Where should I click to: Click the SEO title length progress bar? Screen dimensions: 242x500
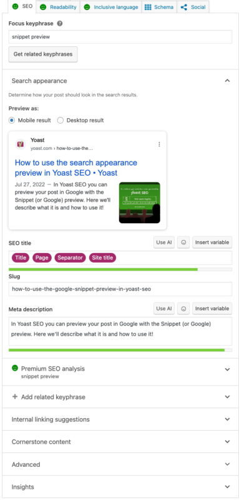tap(120, 269)
